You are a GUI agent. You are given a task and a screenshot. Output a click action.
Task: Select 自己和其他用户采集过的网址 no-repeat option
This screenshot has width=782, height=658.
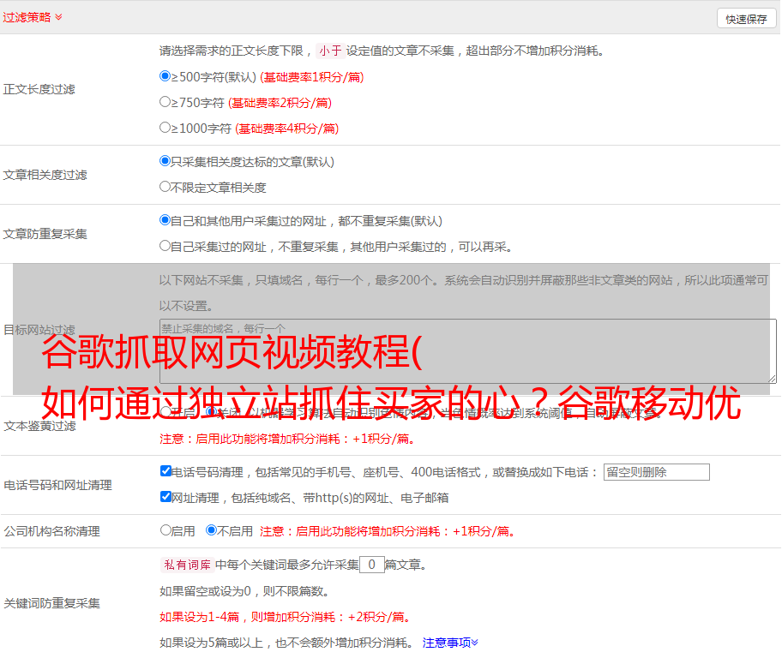tap(165, 220)
